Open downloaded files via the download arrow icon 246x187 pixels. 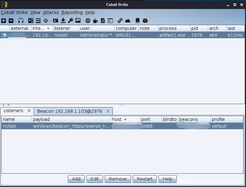63,21
